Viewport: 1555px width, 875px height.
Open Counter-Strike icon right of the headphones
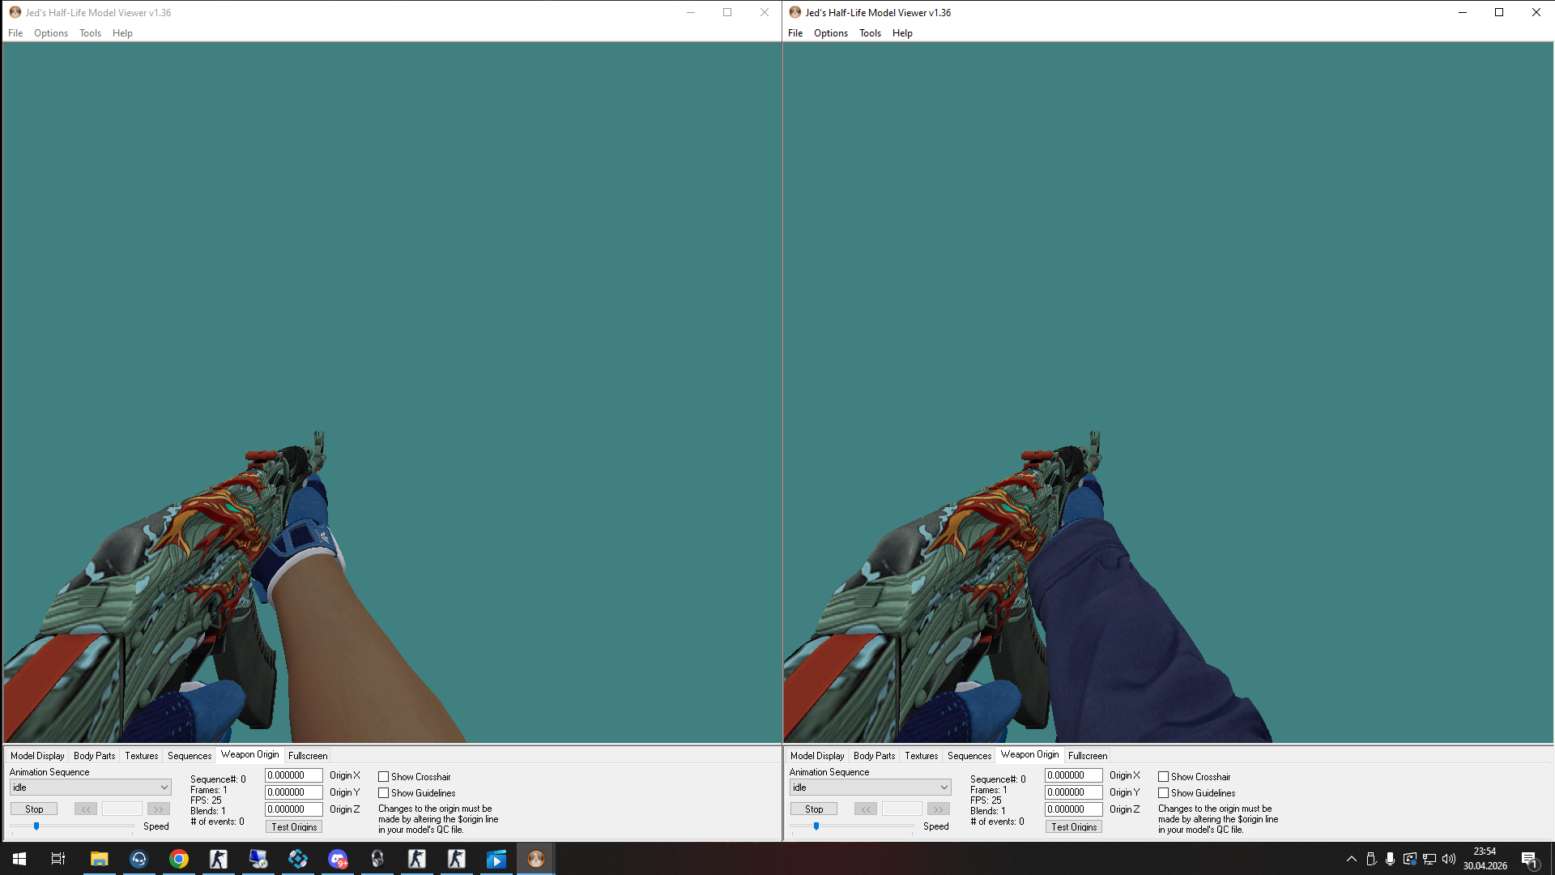pos(417,859)
